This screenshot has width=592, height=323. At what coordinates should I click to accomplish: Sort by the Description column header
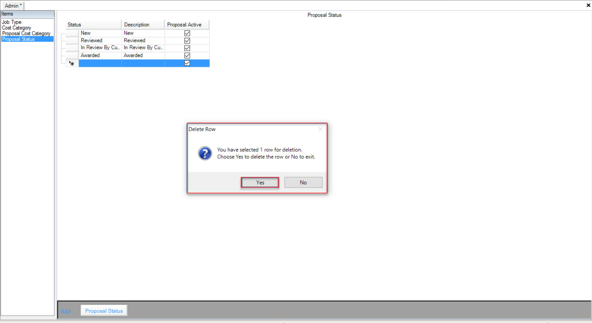[x=143, y=25]
